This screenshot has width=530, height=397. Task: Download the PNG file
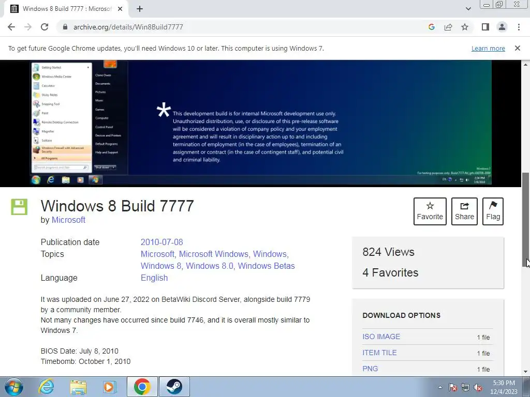click(370, 369)
